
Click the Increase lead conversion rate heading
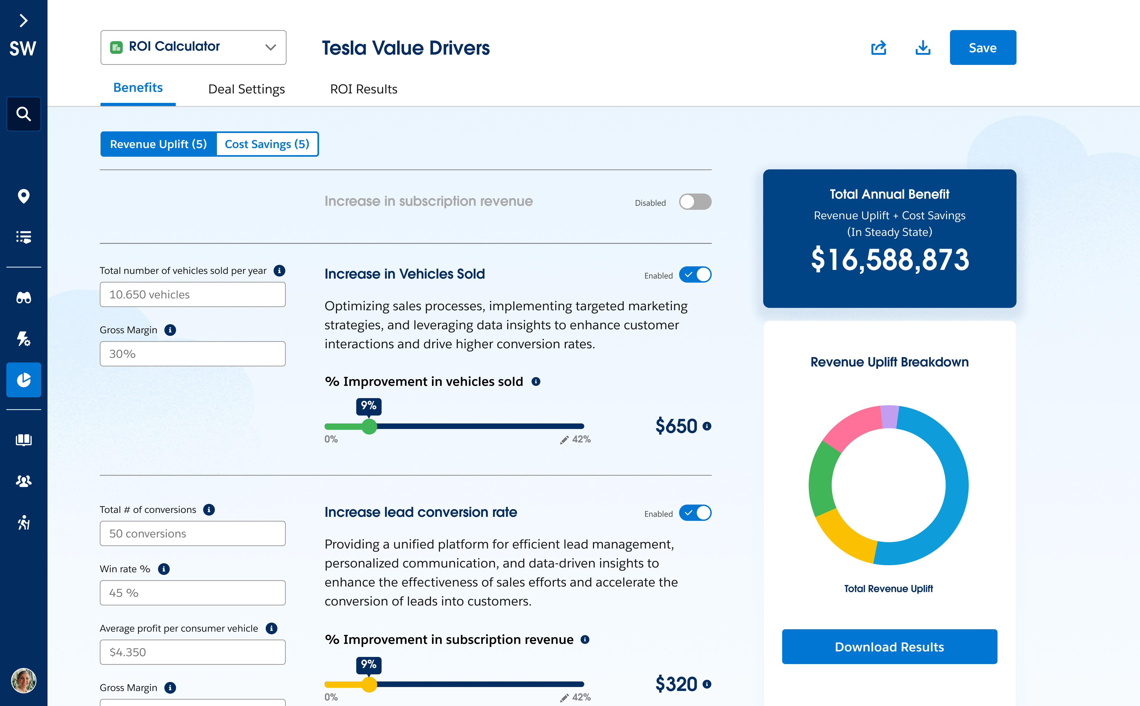[421, 512]
